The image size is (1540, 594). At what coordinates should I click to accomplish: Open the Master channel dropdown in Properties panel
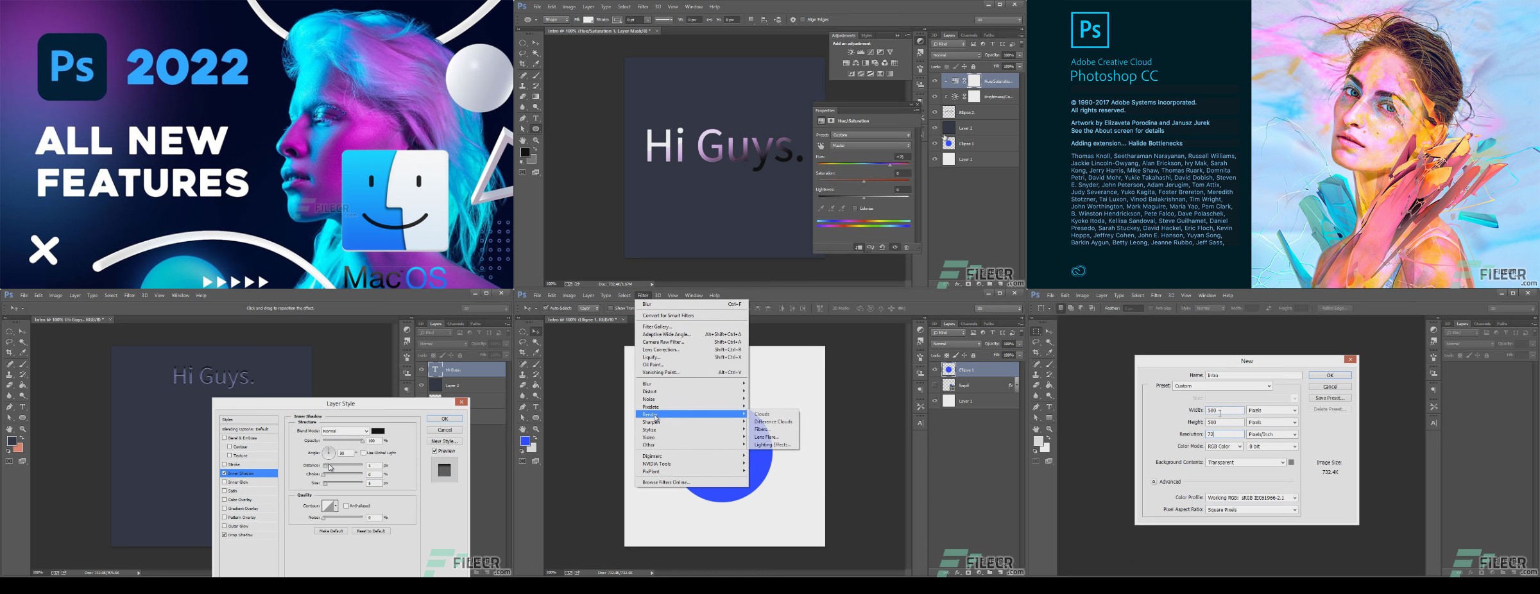(871, 146)
